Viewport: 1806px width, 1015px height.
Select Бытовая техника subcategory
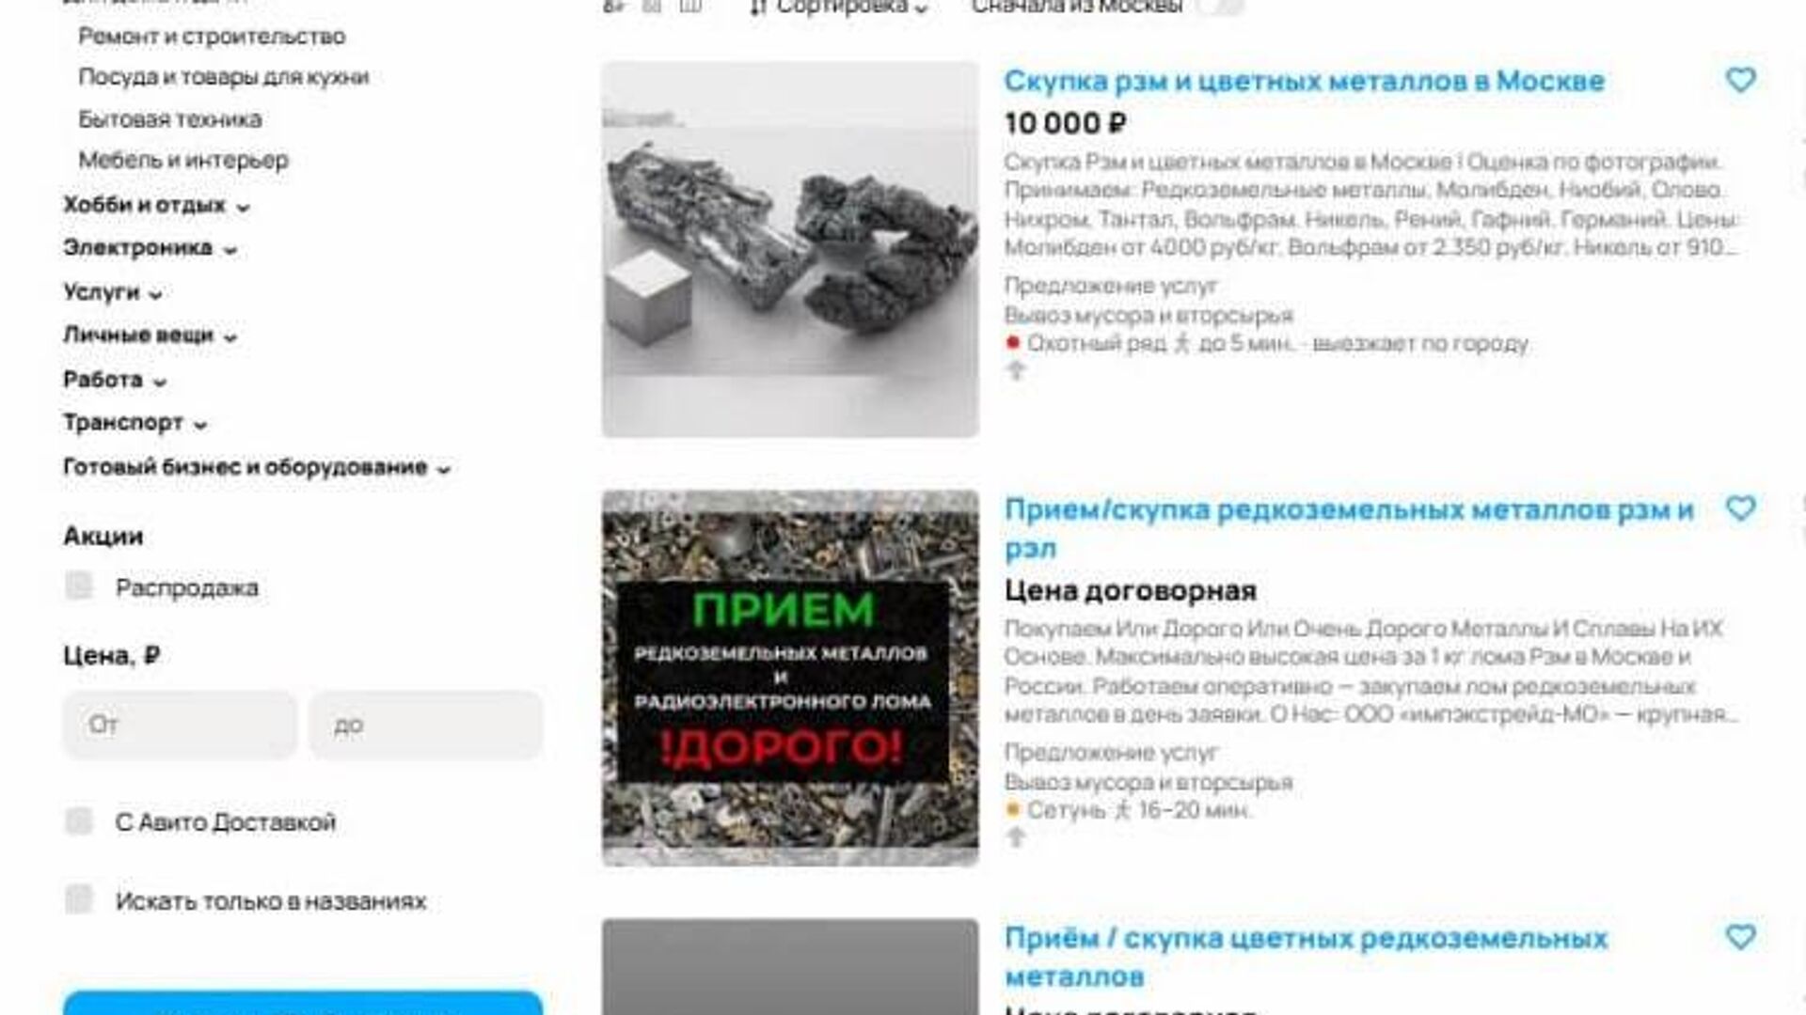pos(170,119)
